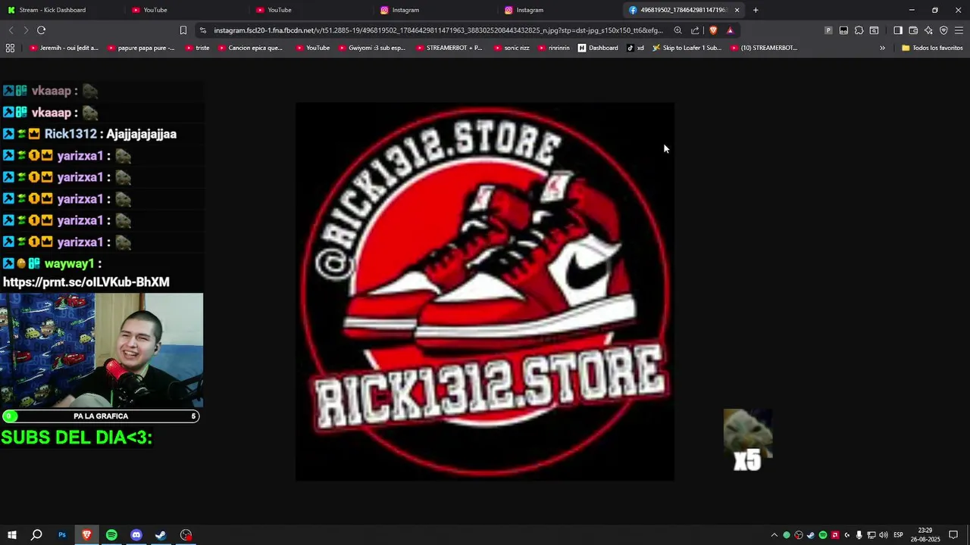This screenshot has height=545, width=970.
Task: Open the 'Gwiyomi :3 sub esp' bookmark
Action: tap(371, 48)
